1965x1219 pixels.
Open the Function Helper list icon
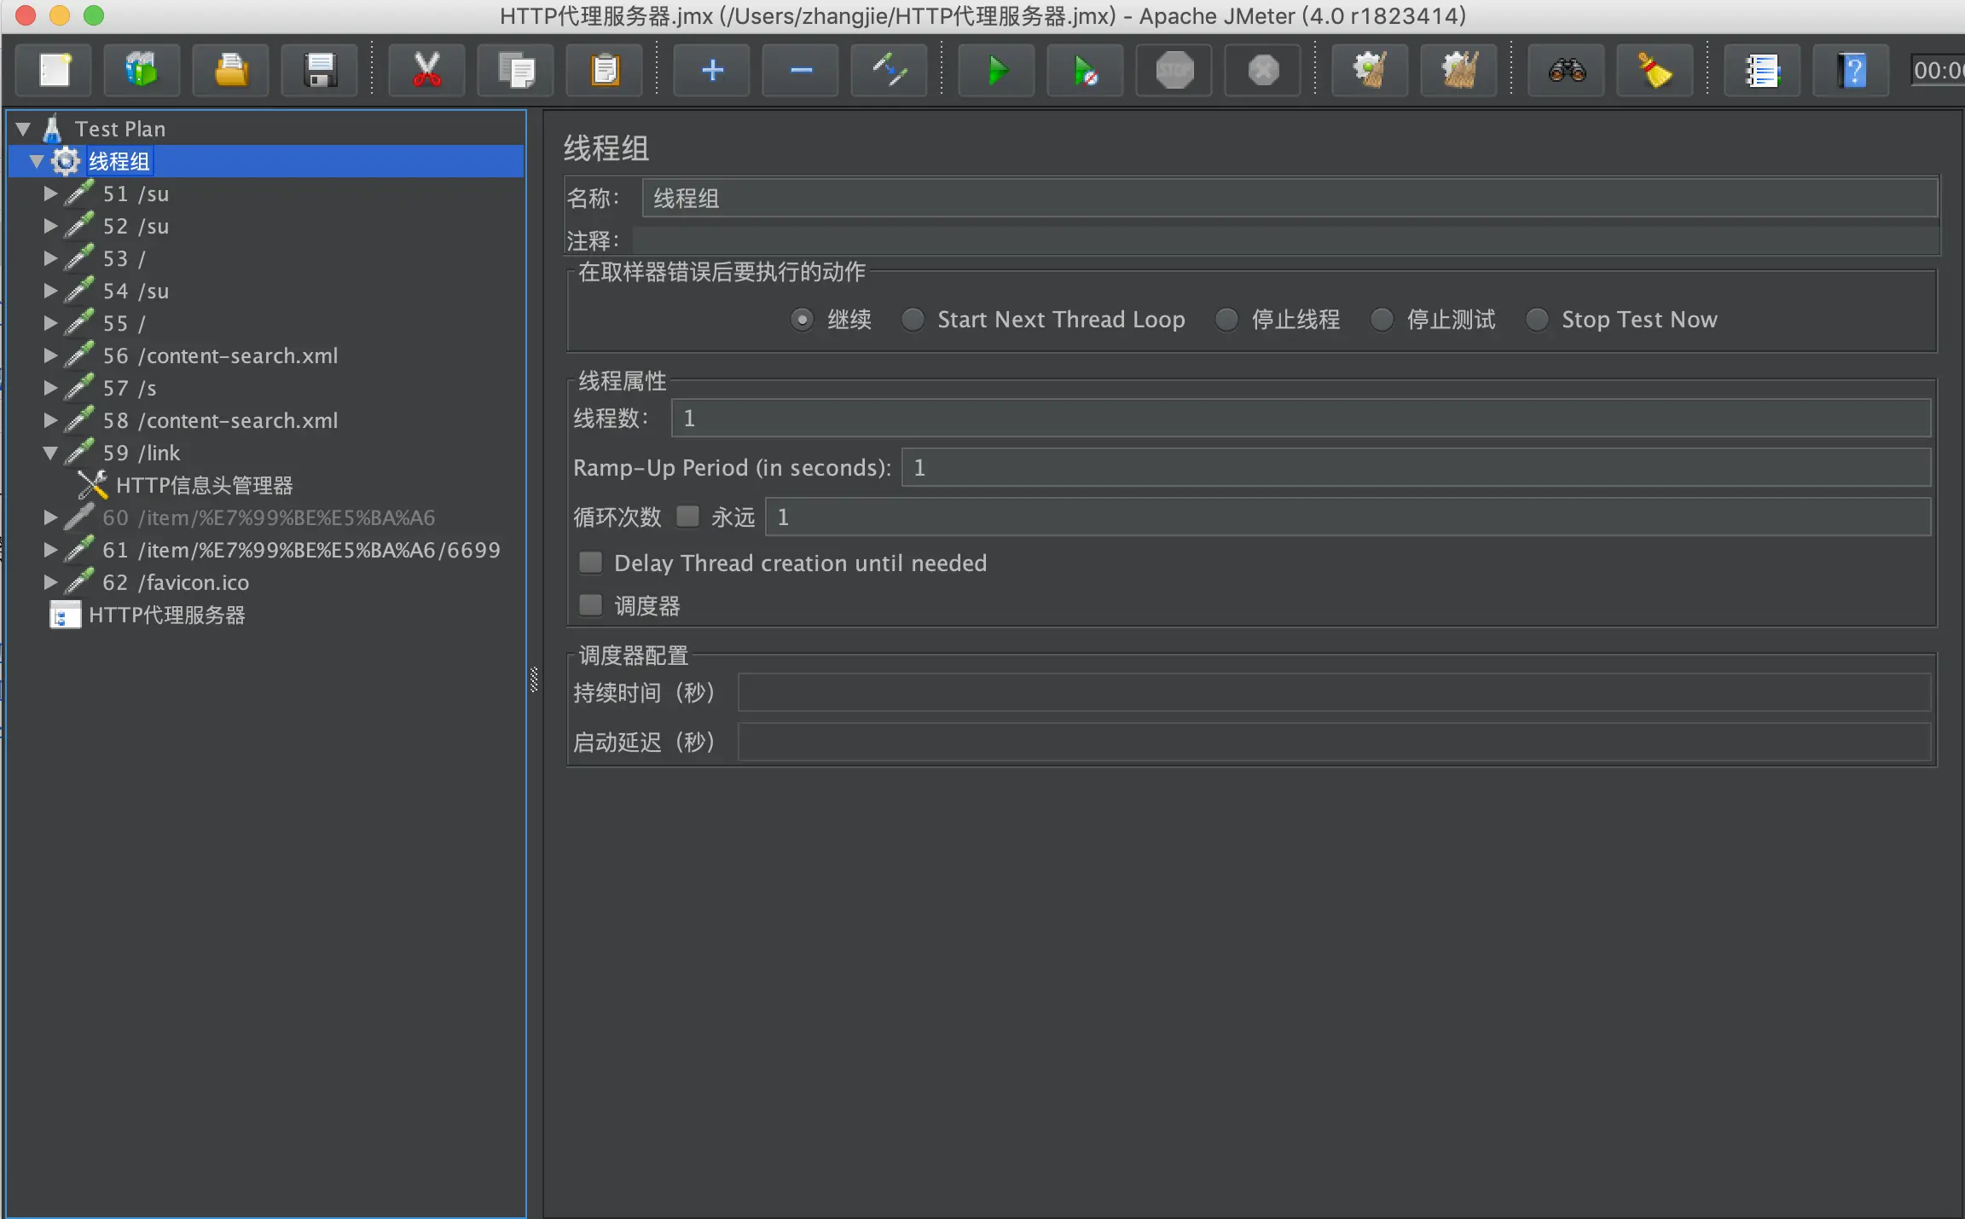tap(1762, 71)
